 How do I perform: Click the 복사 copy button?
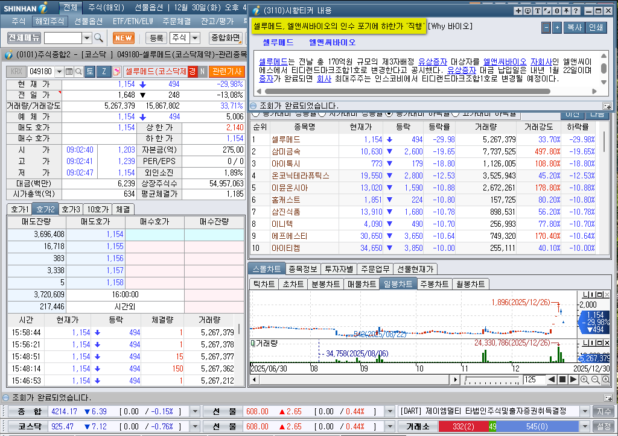point(575,28)
